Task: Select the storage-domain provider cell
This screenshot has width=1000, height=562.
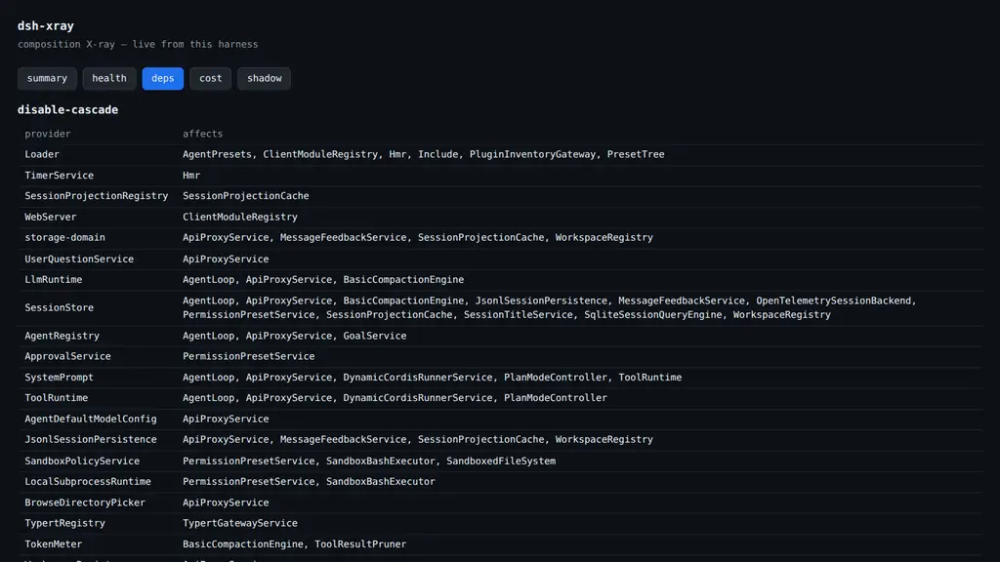Action: click(65, 237)
